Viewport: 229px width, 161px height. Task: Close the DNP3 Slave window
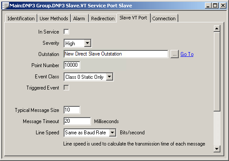(223, 6)
